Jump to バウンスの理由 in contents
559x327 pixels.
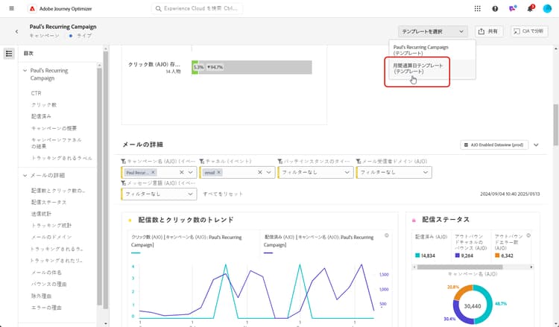pyautogui.click(x=49, y=285)
